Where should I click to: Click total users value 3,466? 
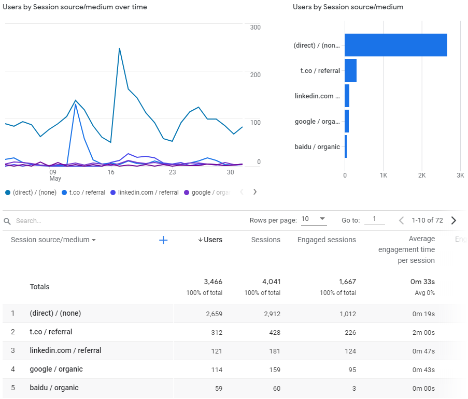click(213, 282)
